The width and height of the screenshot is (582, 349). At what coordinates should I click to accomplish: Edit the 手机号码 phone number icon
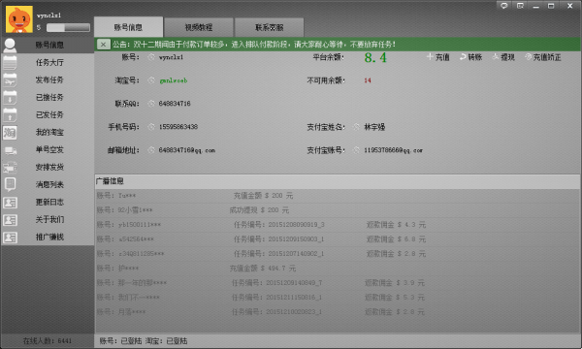point(151,127)
